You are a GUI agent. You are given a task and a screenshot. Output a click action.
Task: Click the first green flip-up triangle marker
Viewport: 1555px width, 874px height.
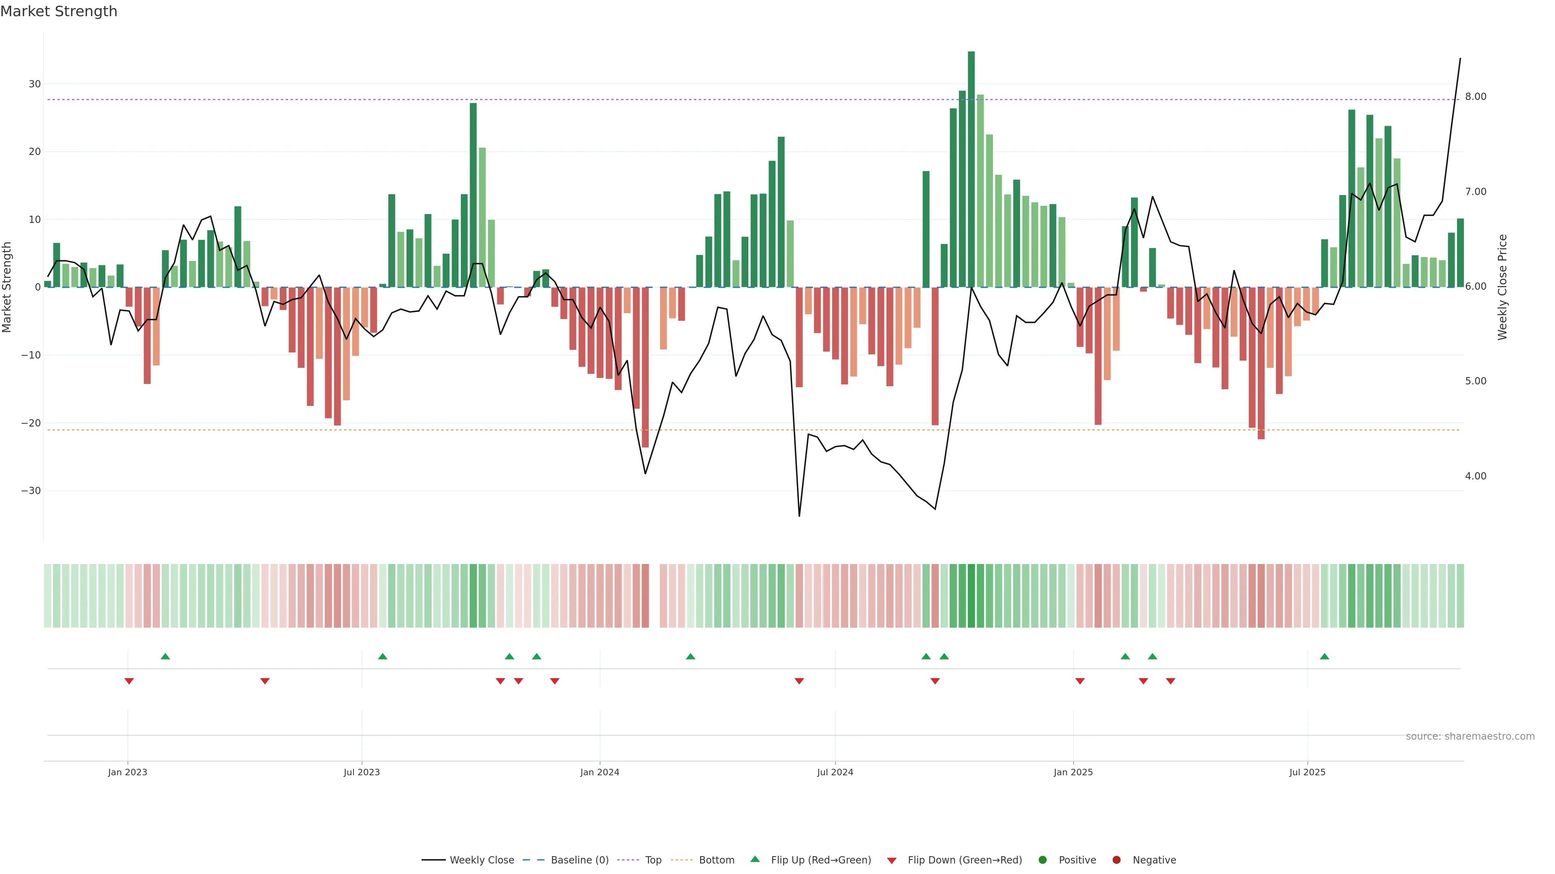pyautogui.click(x=165, y=656)
